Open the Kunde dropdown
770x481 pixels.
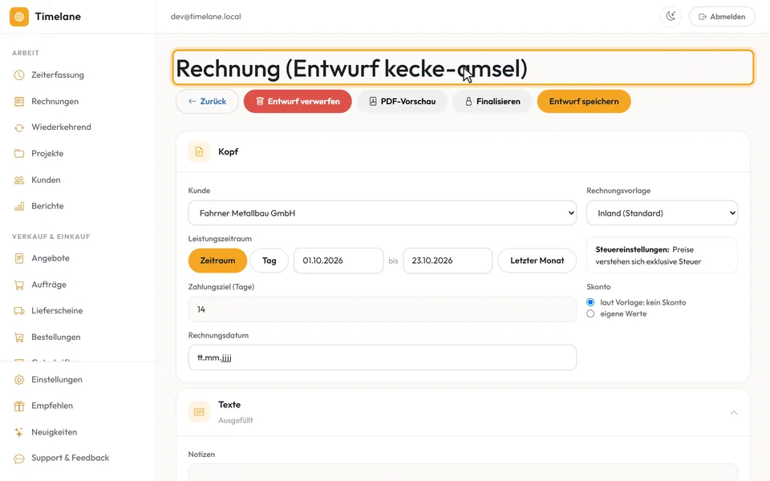coord(382,213)
